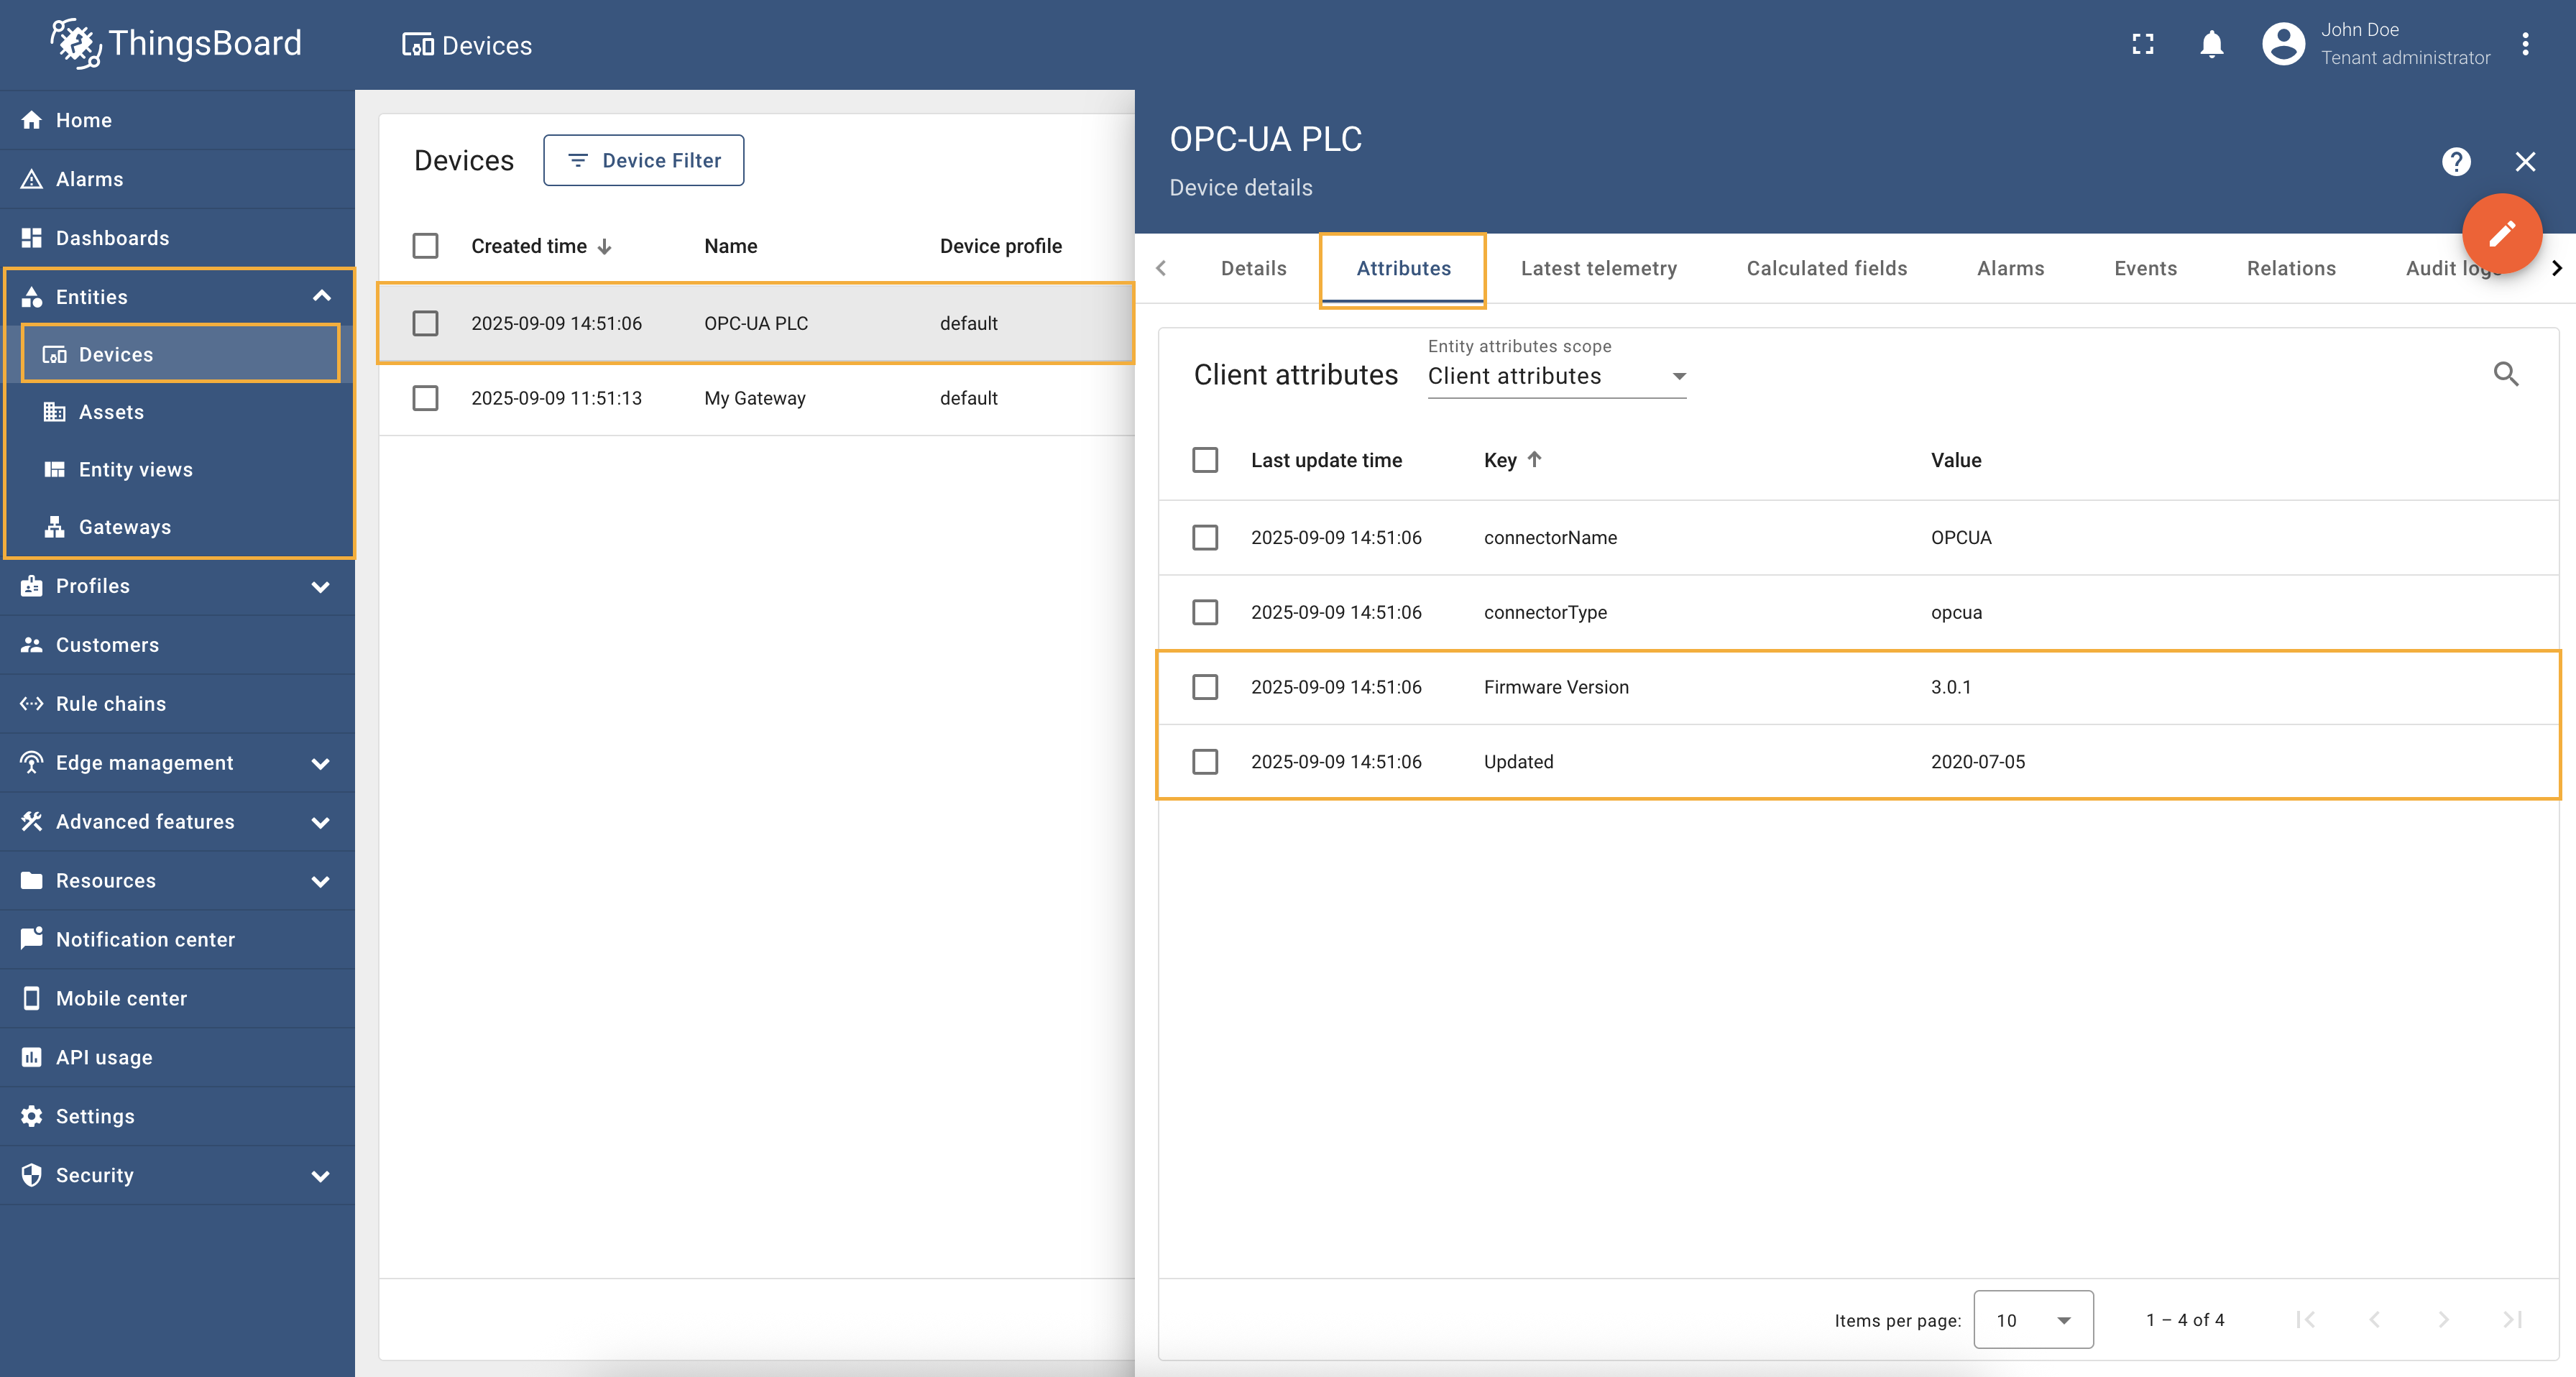Open the Relations tab
2576x1377 pixels.
click(2291, 268)
